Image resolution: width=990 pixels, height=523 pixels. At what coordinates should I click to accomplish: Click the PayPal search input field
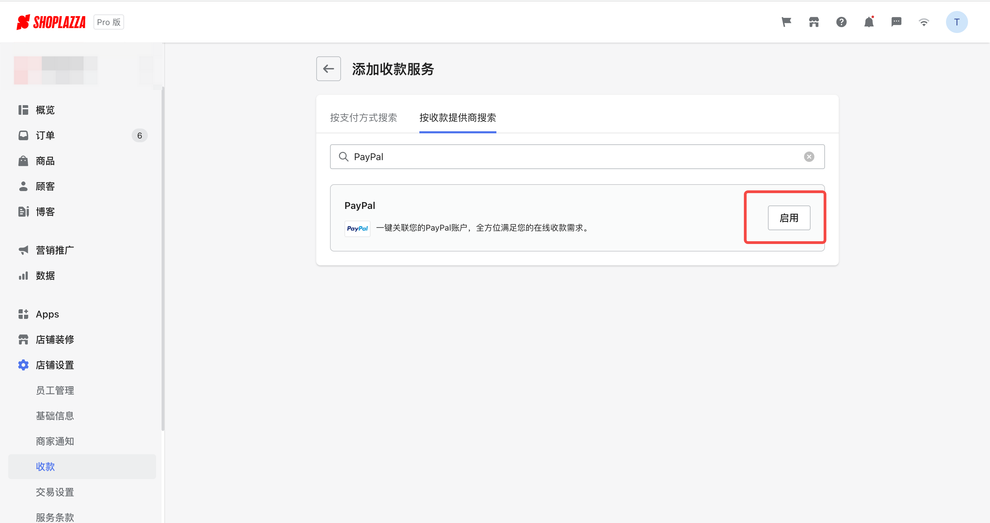coord(577,157)
